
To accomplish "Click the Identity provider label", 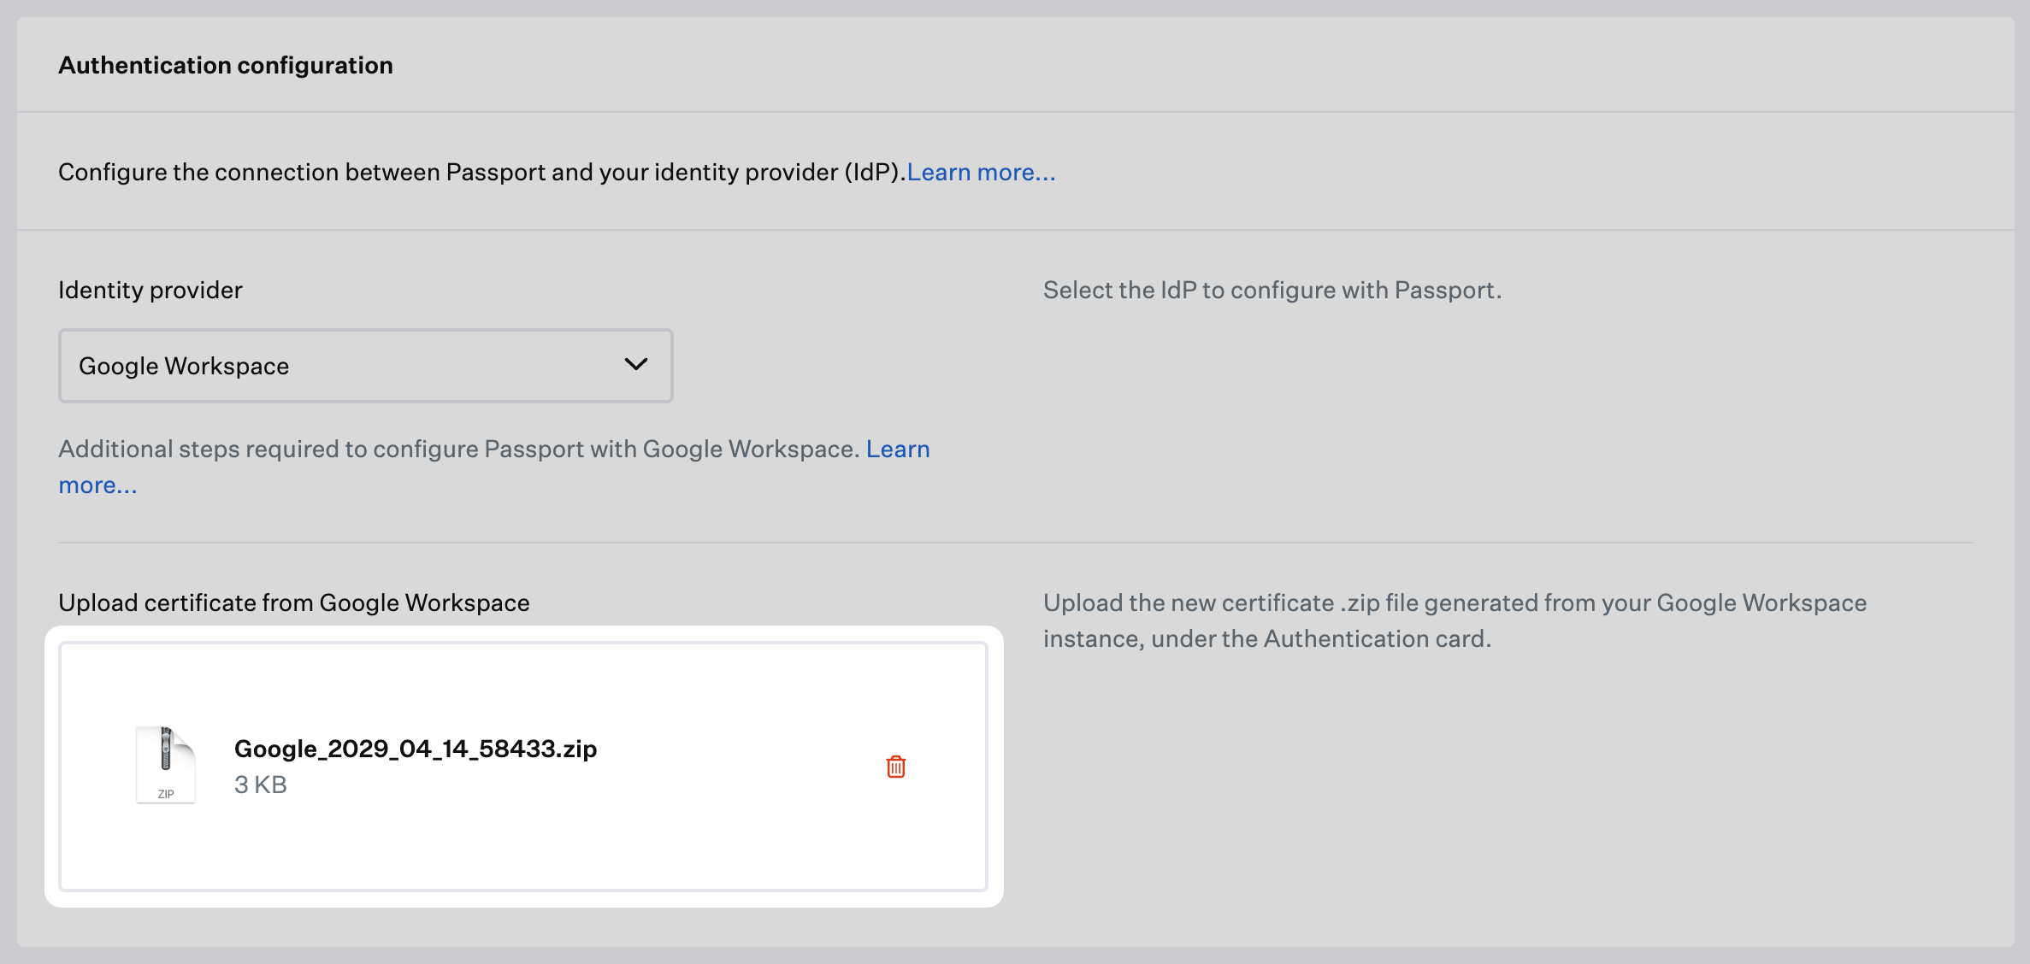I will (x=150, y=290).
